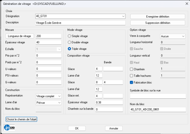Select Double vitrage radio button
The width and height of the screenshot is (190, 134).
pyautogui.click(x=69, y=42)
